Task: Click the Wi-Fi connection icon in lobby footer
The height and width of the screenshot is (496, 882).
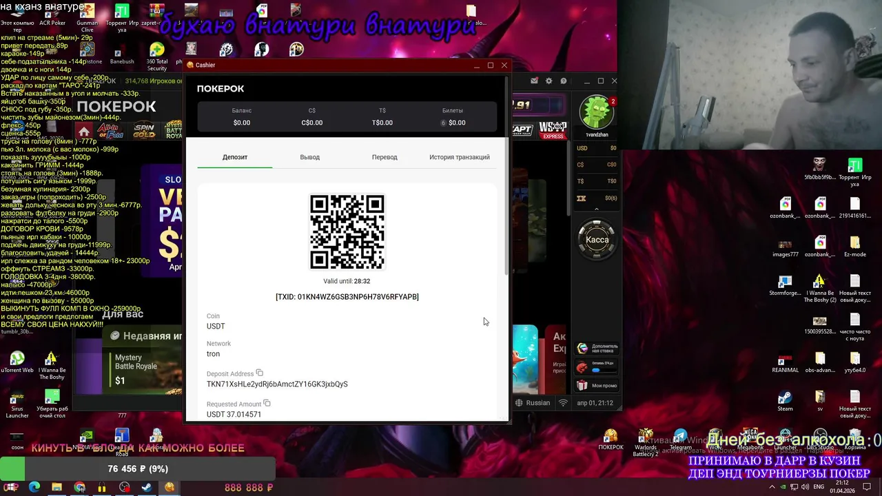Action: pyautogui.click(x=563, y=403)
